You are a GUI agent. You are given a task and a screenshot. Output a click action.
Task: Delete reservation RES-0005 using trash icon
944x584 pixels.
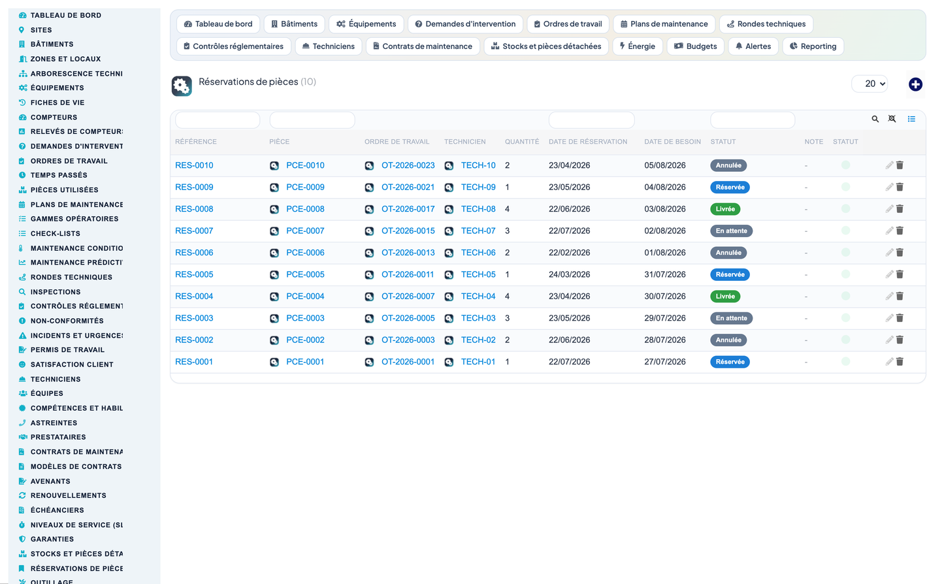coord(900,274)
